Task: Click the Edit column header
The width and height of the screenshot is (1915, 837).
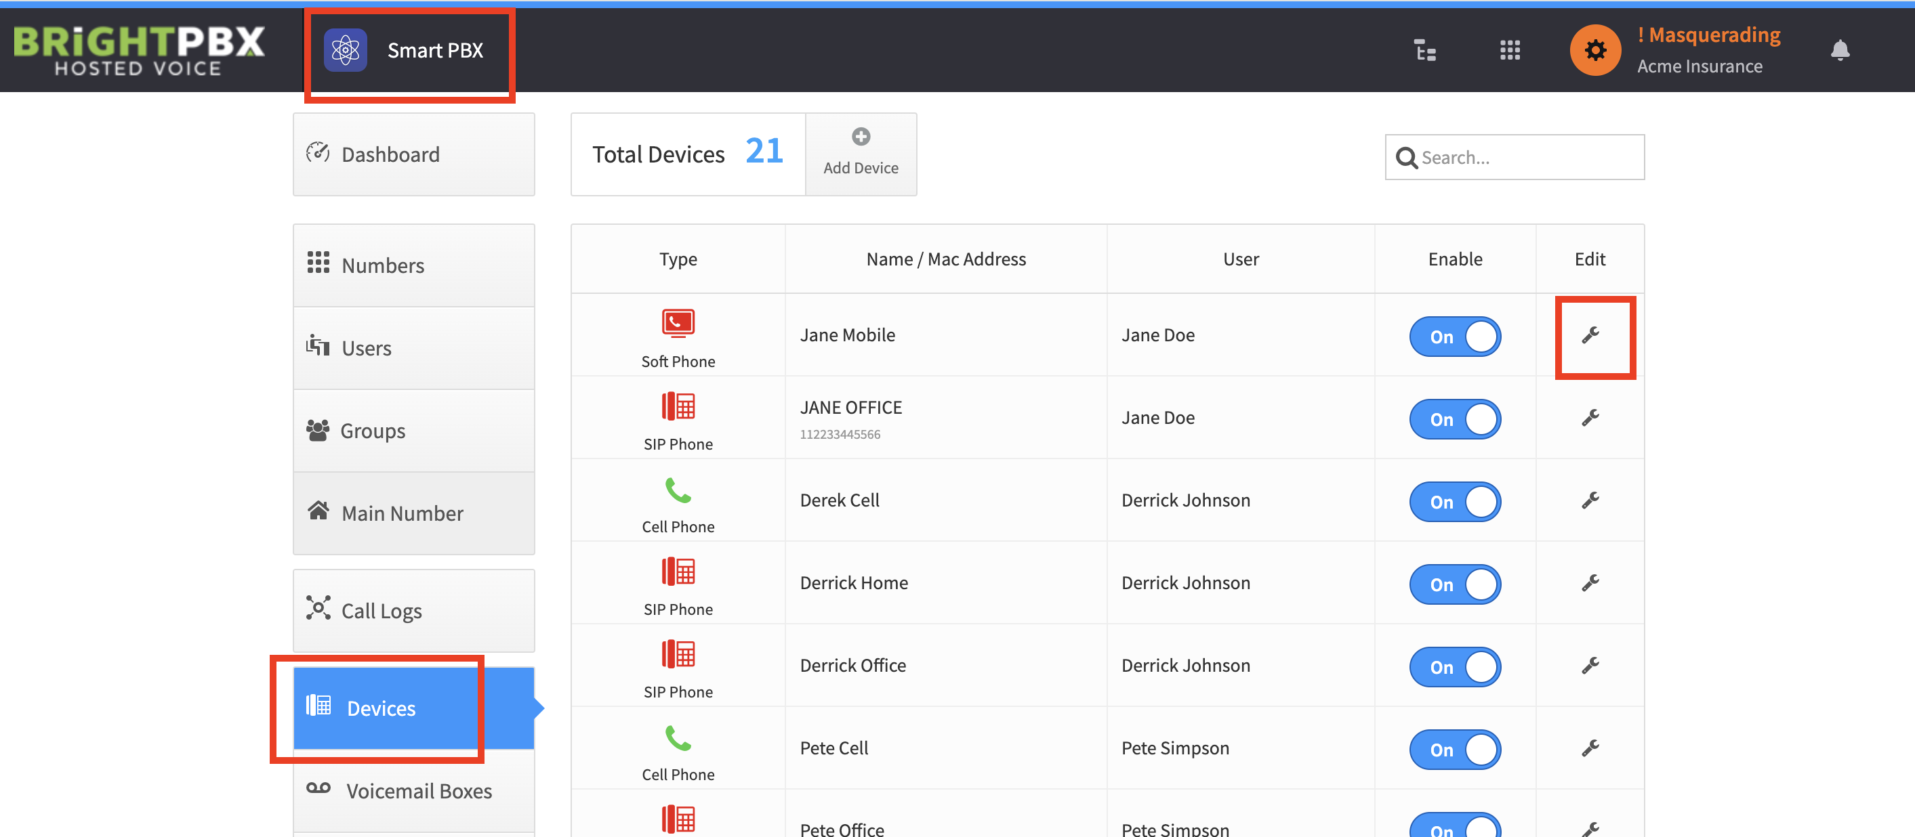Action: (x=1589, y=259)
